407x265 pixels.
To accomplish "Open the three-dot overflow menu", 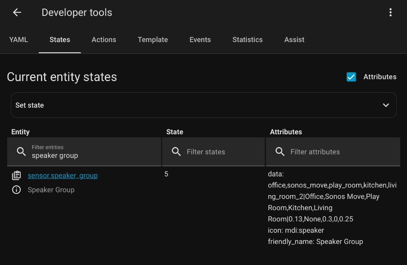I will tap(390, 13).
